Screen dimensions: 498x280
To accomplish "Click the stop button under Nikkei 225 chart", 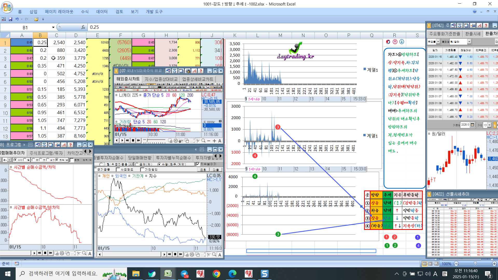I will (x=133, y=140).
